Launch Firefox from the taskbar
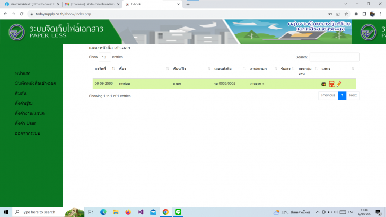This screenshot has width=386, height=217. tap(128, 212)
